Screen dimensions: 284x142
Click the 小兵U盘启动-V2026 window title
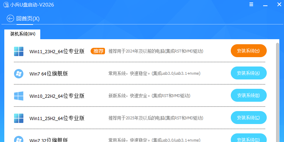[x=32, y=5]
